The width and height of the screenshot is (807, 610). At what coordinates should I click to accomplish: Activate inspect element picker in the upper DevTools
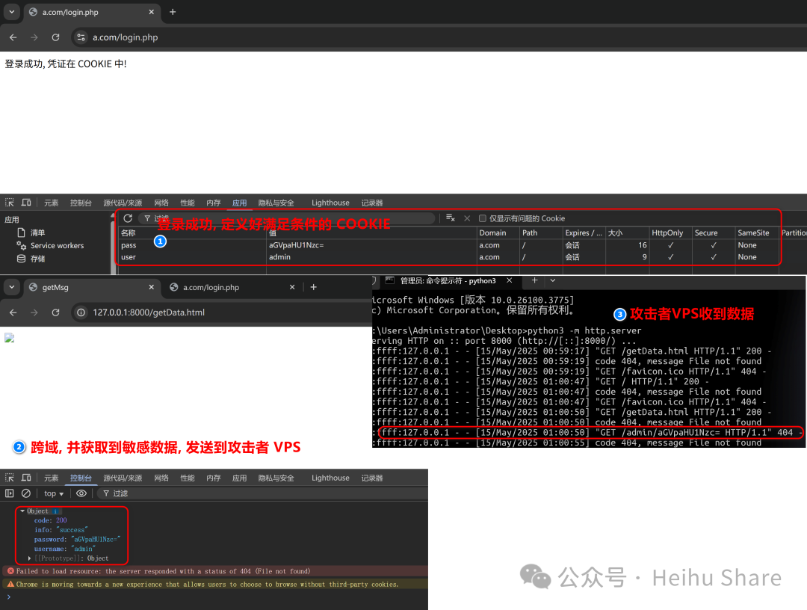[10, 203]
